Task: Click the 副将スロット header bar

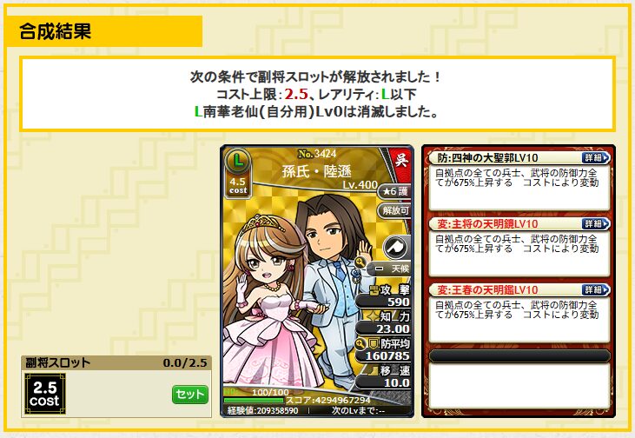Action: (x=116, y=362)
